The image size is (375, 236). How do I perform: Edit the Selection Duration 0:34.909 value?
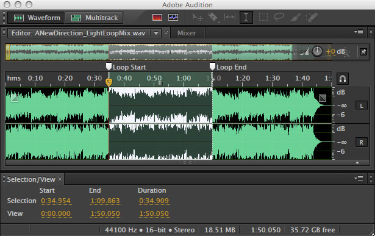(154, 201)
